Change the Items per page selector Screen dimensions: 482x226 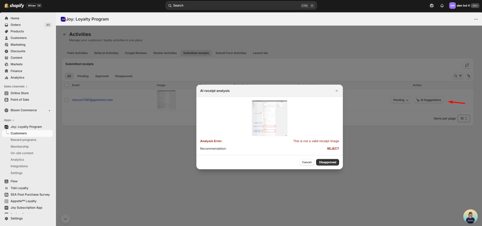tap(464, 119)
